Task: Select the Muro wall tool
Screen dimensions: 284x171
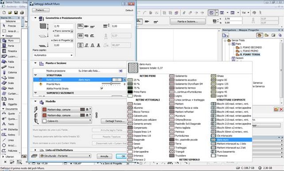Action: (10, 40)
